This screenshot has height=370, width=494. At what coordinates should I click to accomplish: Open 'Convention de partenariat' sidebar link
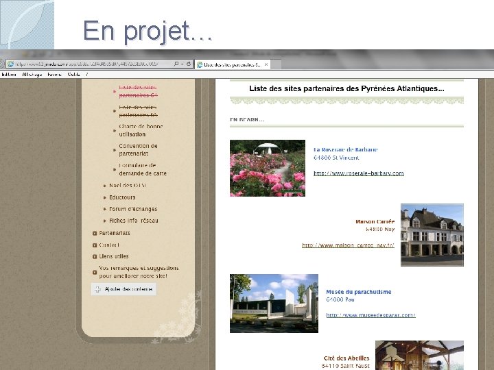click(x=138, y=150)
